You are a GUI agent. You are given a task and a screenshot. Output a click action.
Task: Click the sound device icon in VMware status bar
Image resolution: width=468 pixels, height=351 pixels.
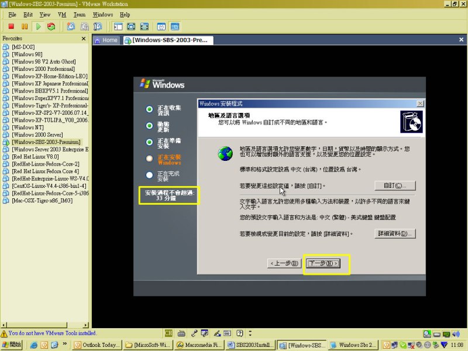click(x=456, y=334)
